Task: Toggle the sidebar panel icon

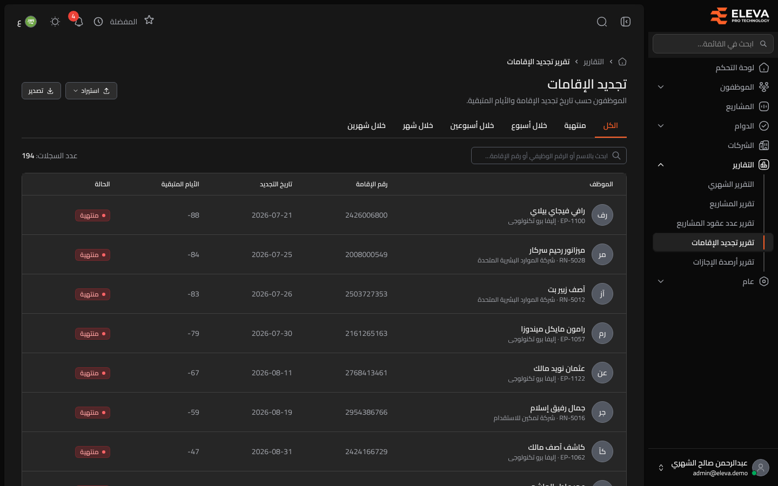Action: (x=626, y=22)
